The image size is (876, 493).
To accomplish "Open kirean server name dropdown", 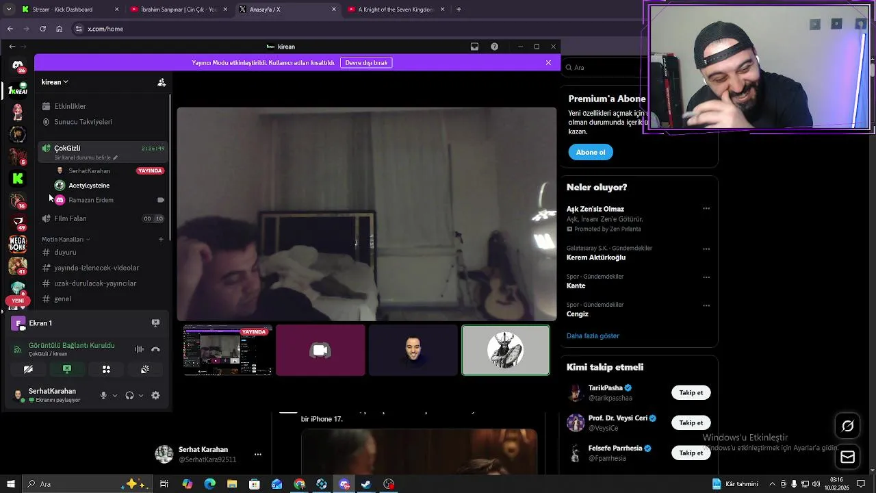I will [55, 82].
